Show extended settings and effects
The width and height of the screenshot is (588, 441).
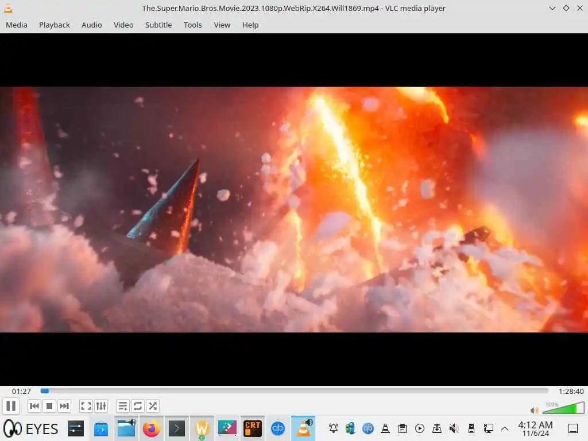[x=101, y=406]
